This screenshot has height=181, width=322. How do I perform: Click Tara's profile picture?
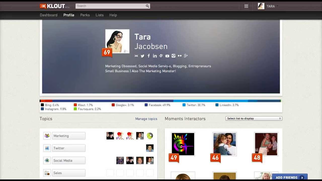pos(117,41)
